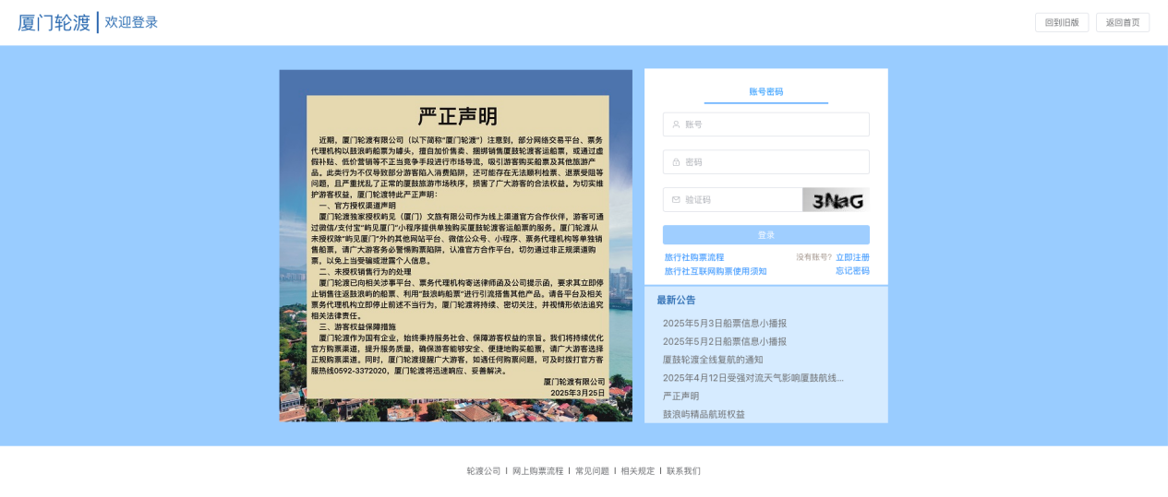This screenshot has height=497, width=1168.
Task: Open 旅行社购票流程 link
Action: coord(694,257)
